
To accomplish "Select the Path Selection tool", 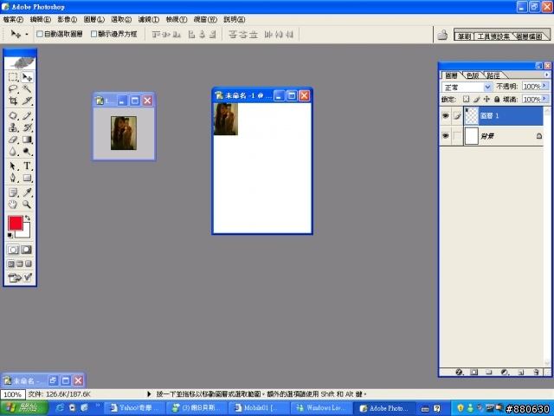I will [13, 166].
